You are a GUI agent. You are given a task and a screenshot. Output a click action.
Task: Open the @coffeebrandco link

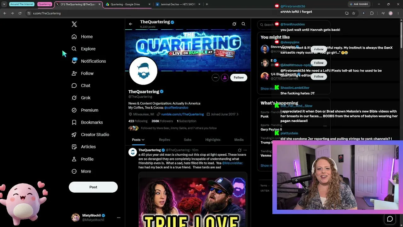(176, 108)
